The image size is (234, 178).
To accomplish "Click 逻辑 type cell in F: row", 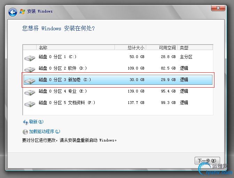I will tap(184, 103).
